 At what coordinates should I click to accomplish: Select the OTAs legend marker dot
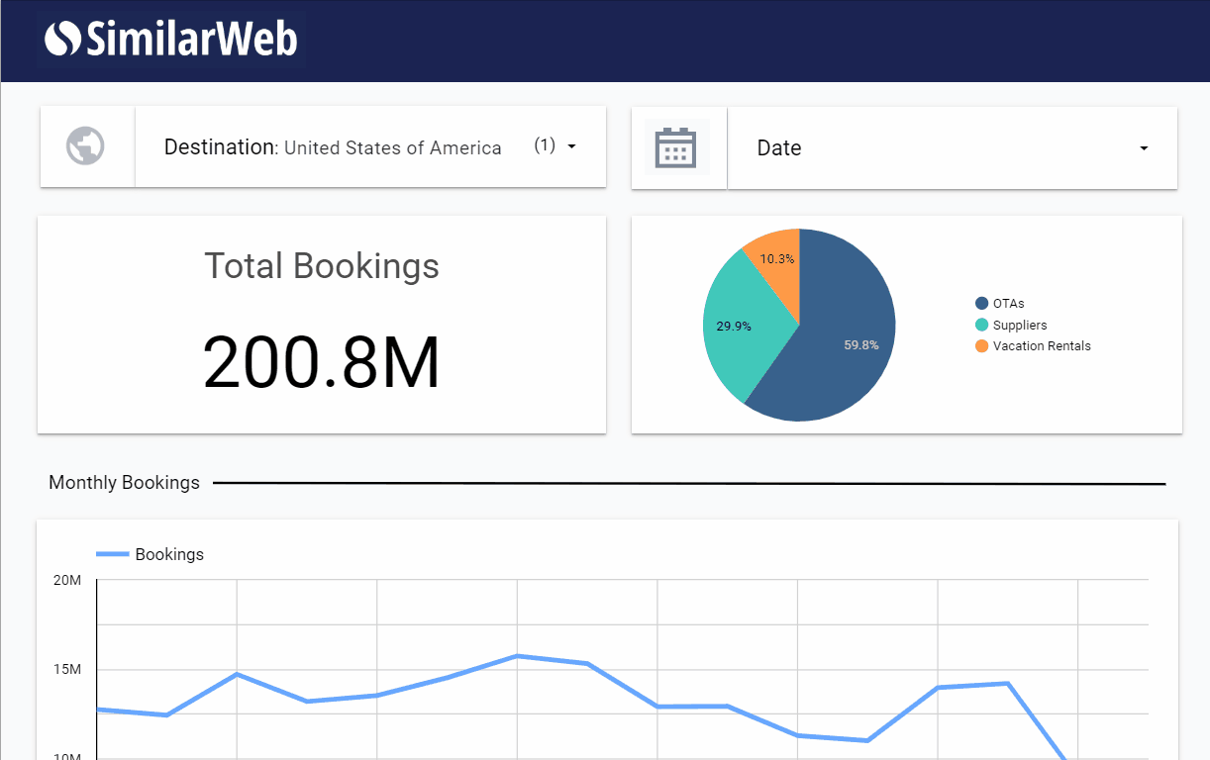click(982, 303)
